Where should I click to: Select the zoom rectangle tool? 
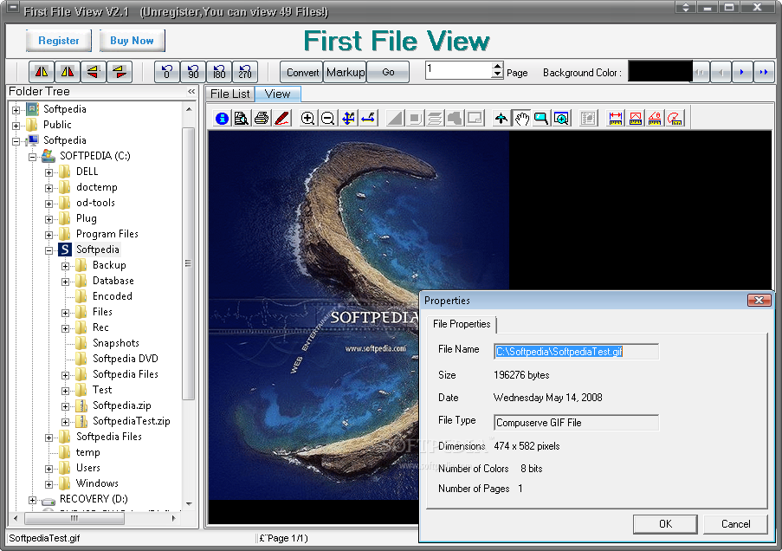coord(541,119)
